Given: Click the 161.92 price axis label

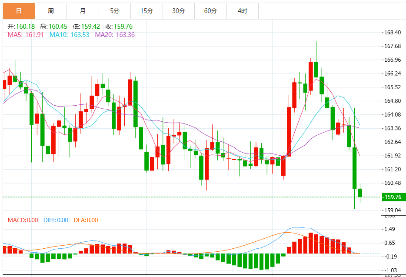Looking at the screenshot, I should coord(393,156).
